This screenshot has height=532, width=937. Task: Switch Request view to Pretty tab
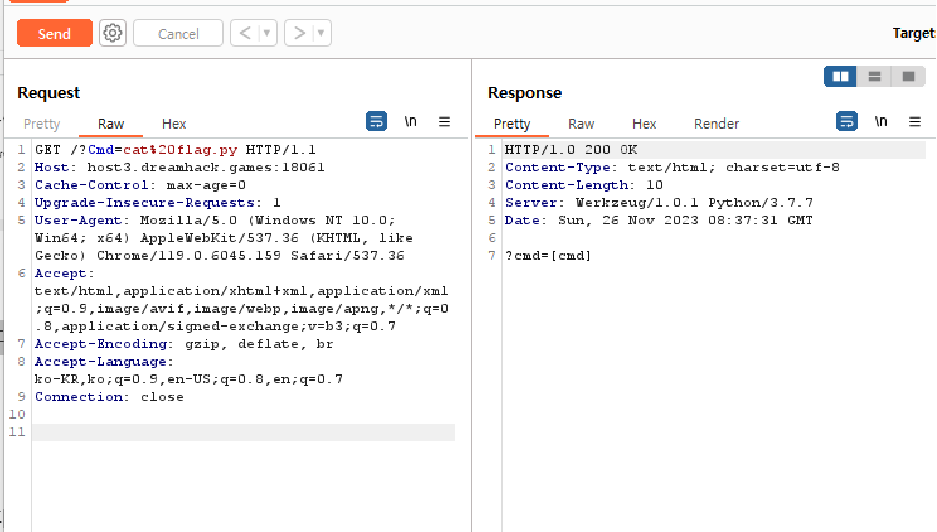point(42,124)
